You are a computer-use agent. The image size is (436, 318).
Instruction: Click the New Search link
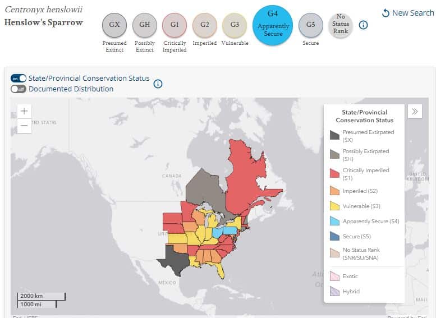(408, 13)
